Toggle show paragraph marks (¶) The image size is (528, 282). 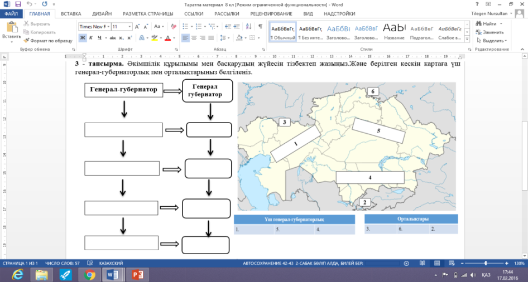[260, 27]
